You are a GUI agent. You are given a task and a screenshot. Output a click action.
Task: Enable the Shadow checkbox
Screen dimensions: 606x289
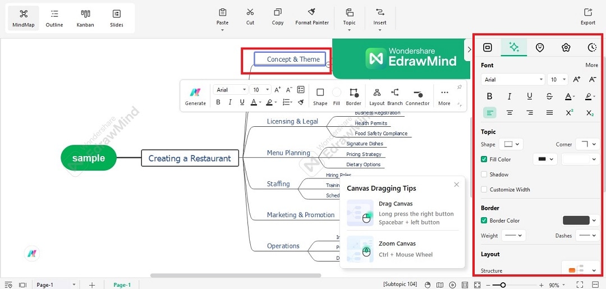[484, 175]
